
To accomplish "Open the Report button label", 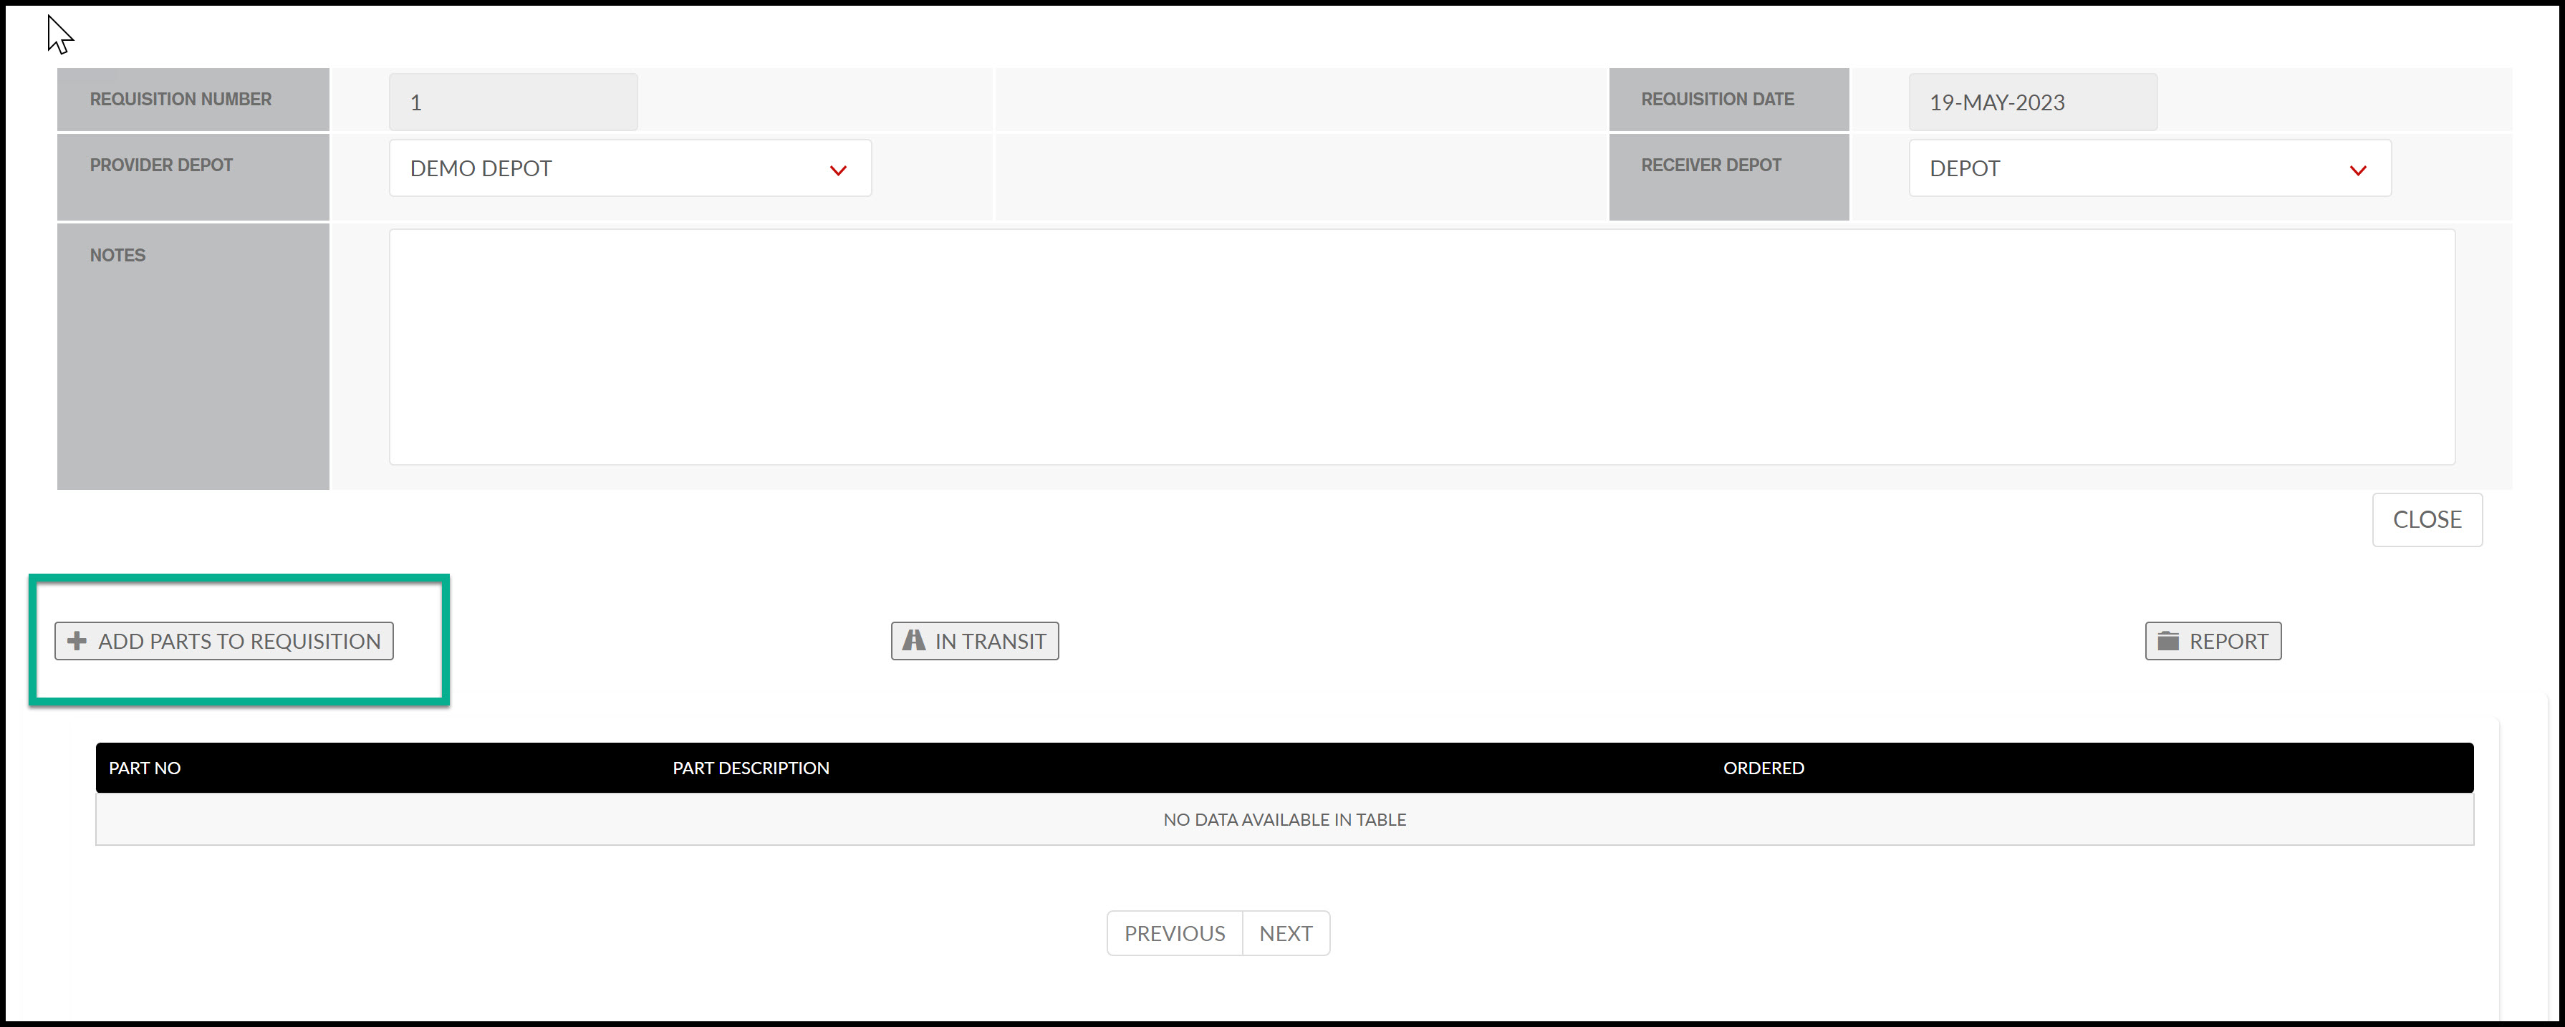I will [x=2228, y=641].
